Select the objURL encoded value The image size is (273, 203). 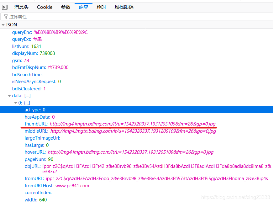pyautogui.click(x=157, y=169)
